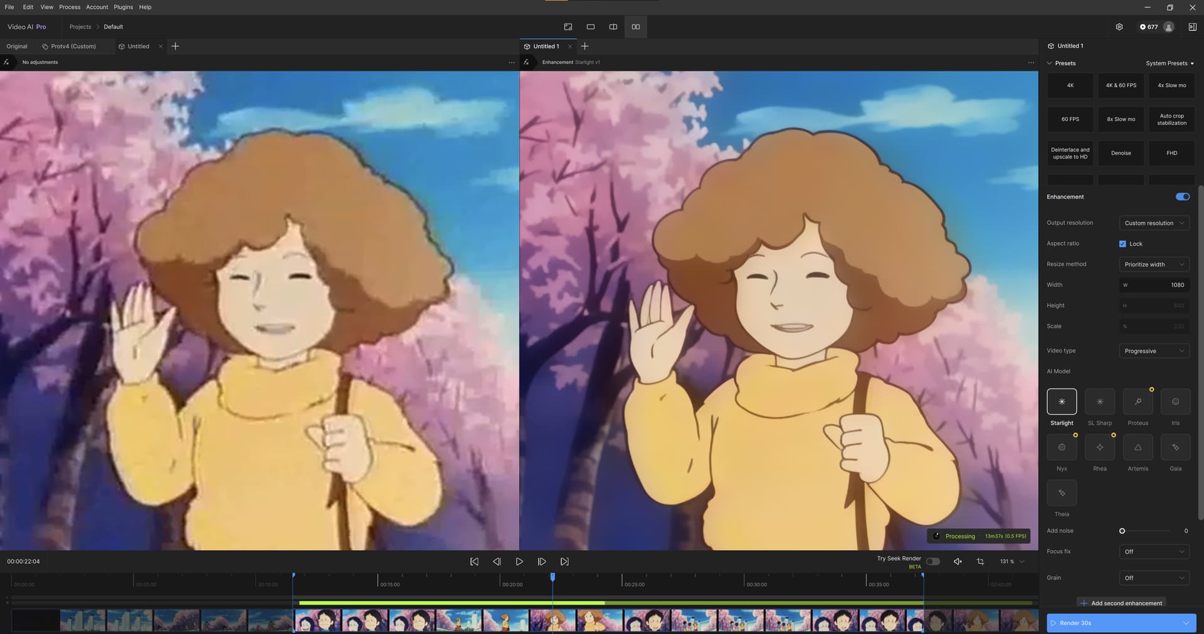
Task: Uncheck the aspect ratio Lock checkbox
Action: 1122,244
